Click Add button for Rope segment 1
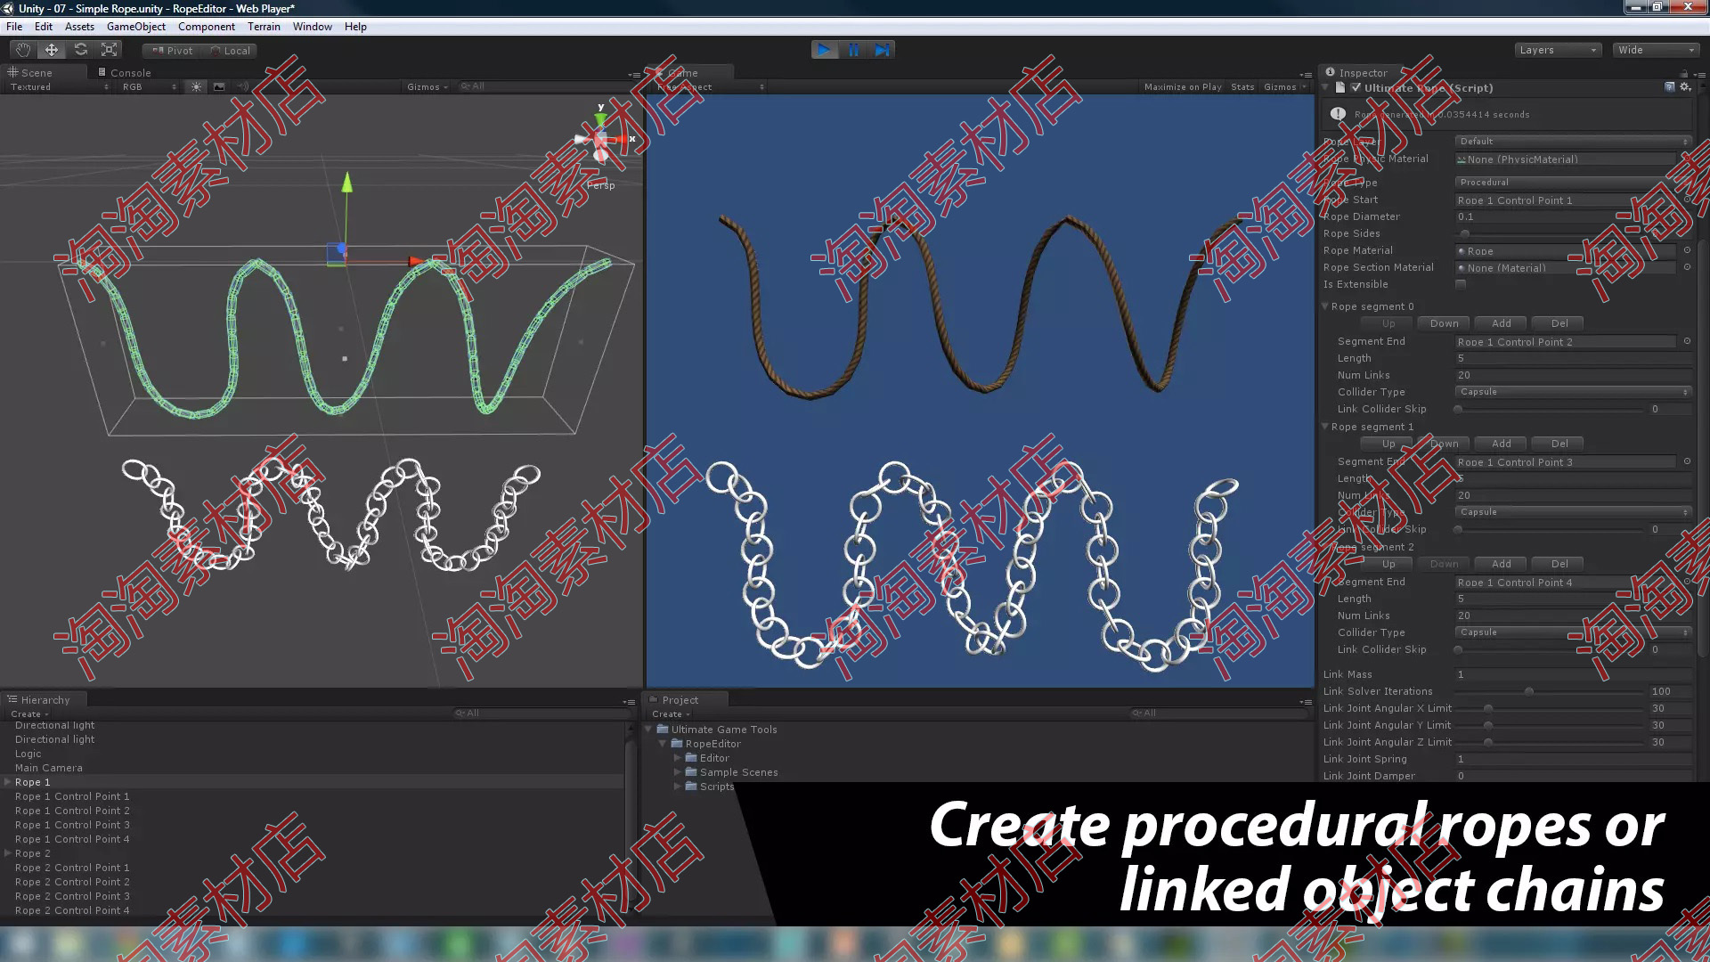 (1502, 443)
